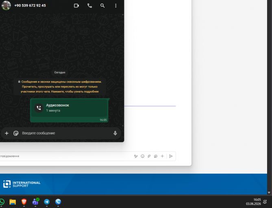Click the Сегодня date label

60,72
